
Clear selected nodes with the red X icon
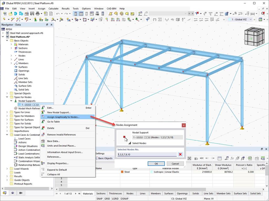[180, 154]
